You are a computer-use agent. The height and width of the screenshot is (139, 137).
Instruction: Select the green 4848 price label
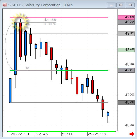pyautogui.click(x=126, y=50)
